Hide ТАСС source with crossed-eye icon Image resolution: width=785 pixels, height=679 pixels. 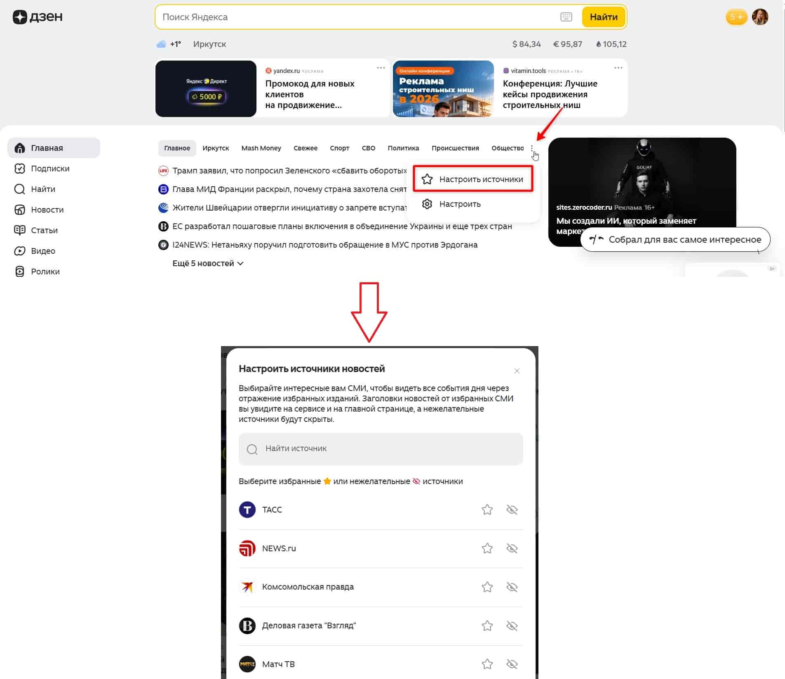click(512, 510)
